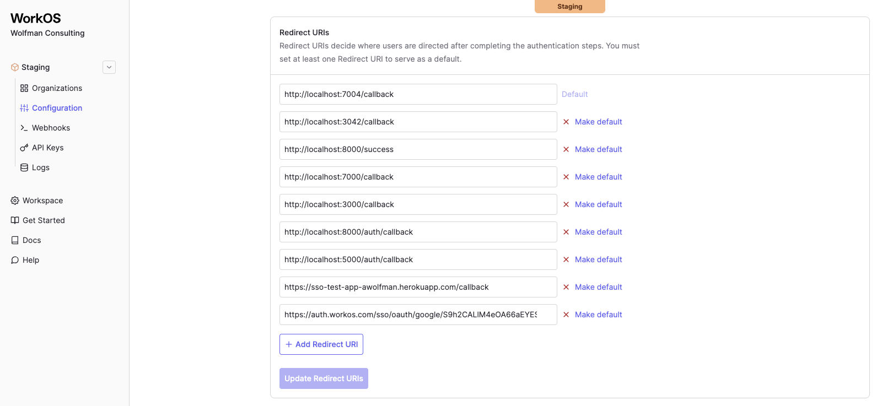This screenshot has width=882, height=406.
Task: Click the Webhooks terminal icon
Action: point(24,128)
